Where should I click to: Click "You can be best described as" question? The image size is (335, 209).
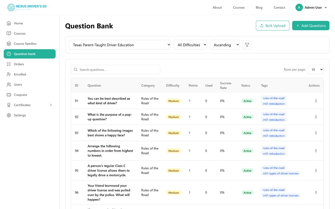tap(109, 101)
